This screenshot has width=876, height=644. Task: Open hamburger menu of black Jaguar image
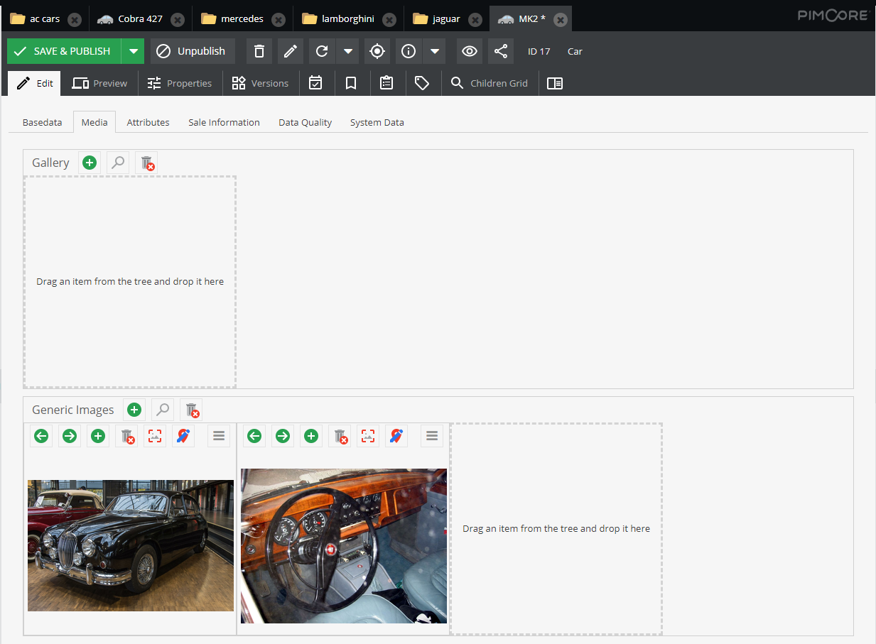tap(219, 436)
